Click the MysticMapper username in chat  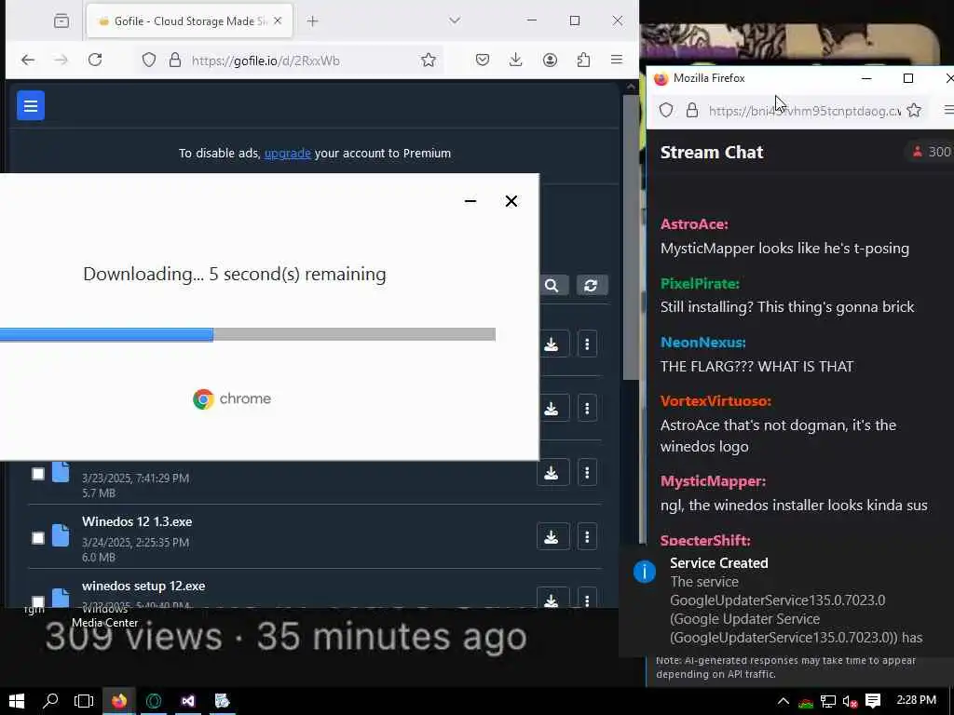[x=713, y=481]
